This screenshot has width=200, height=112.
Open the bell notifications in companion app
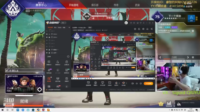tap(147, 29)
